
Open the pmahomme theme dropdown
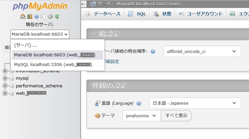(142, 116)
